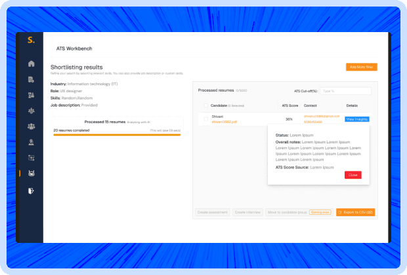Open the document settings sidebar icon
The image size is (407, 275).
pos(31,79)
